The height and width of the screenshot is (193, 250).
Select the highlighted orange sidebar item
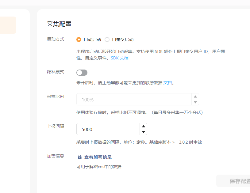tap(8, 25)
